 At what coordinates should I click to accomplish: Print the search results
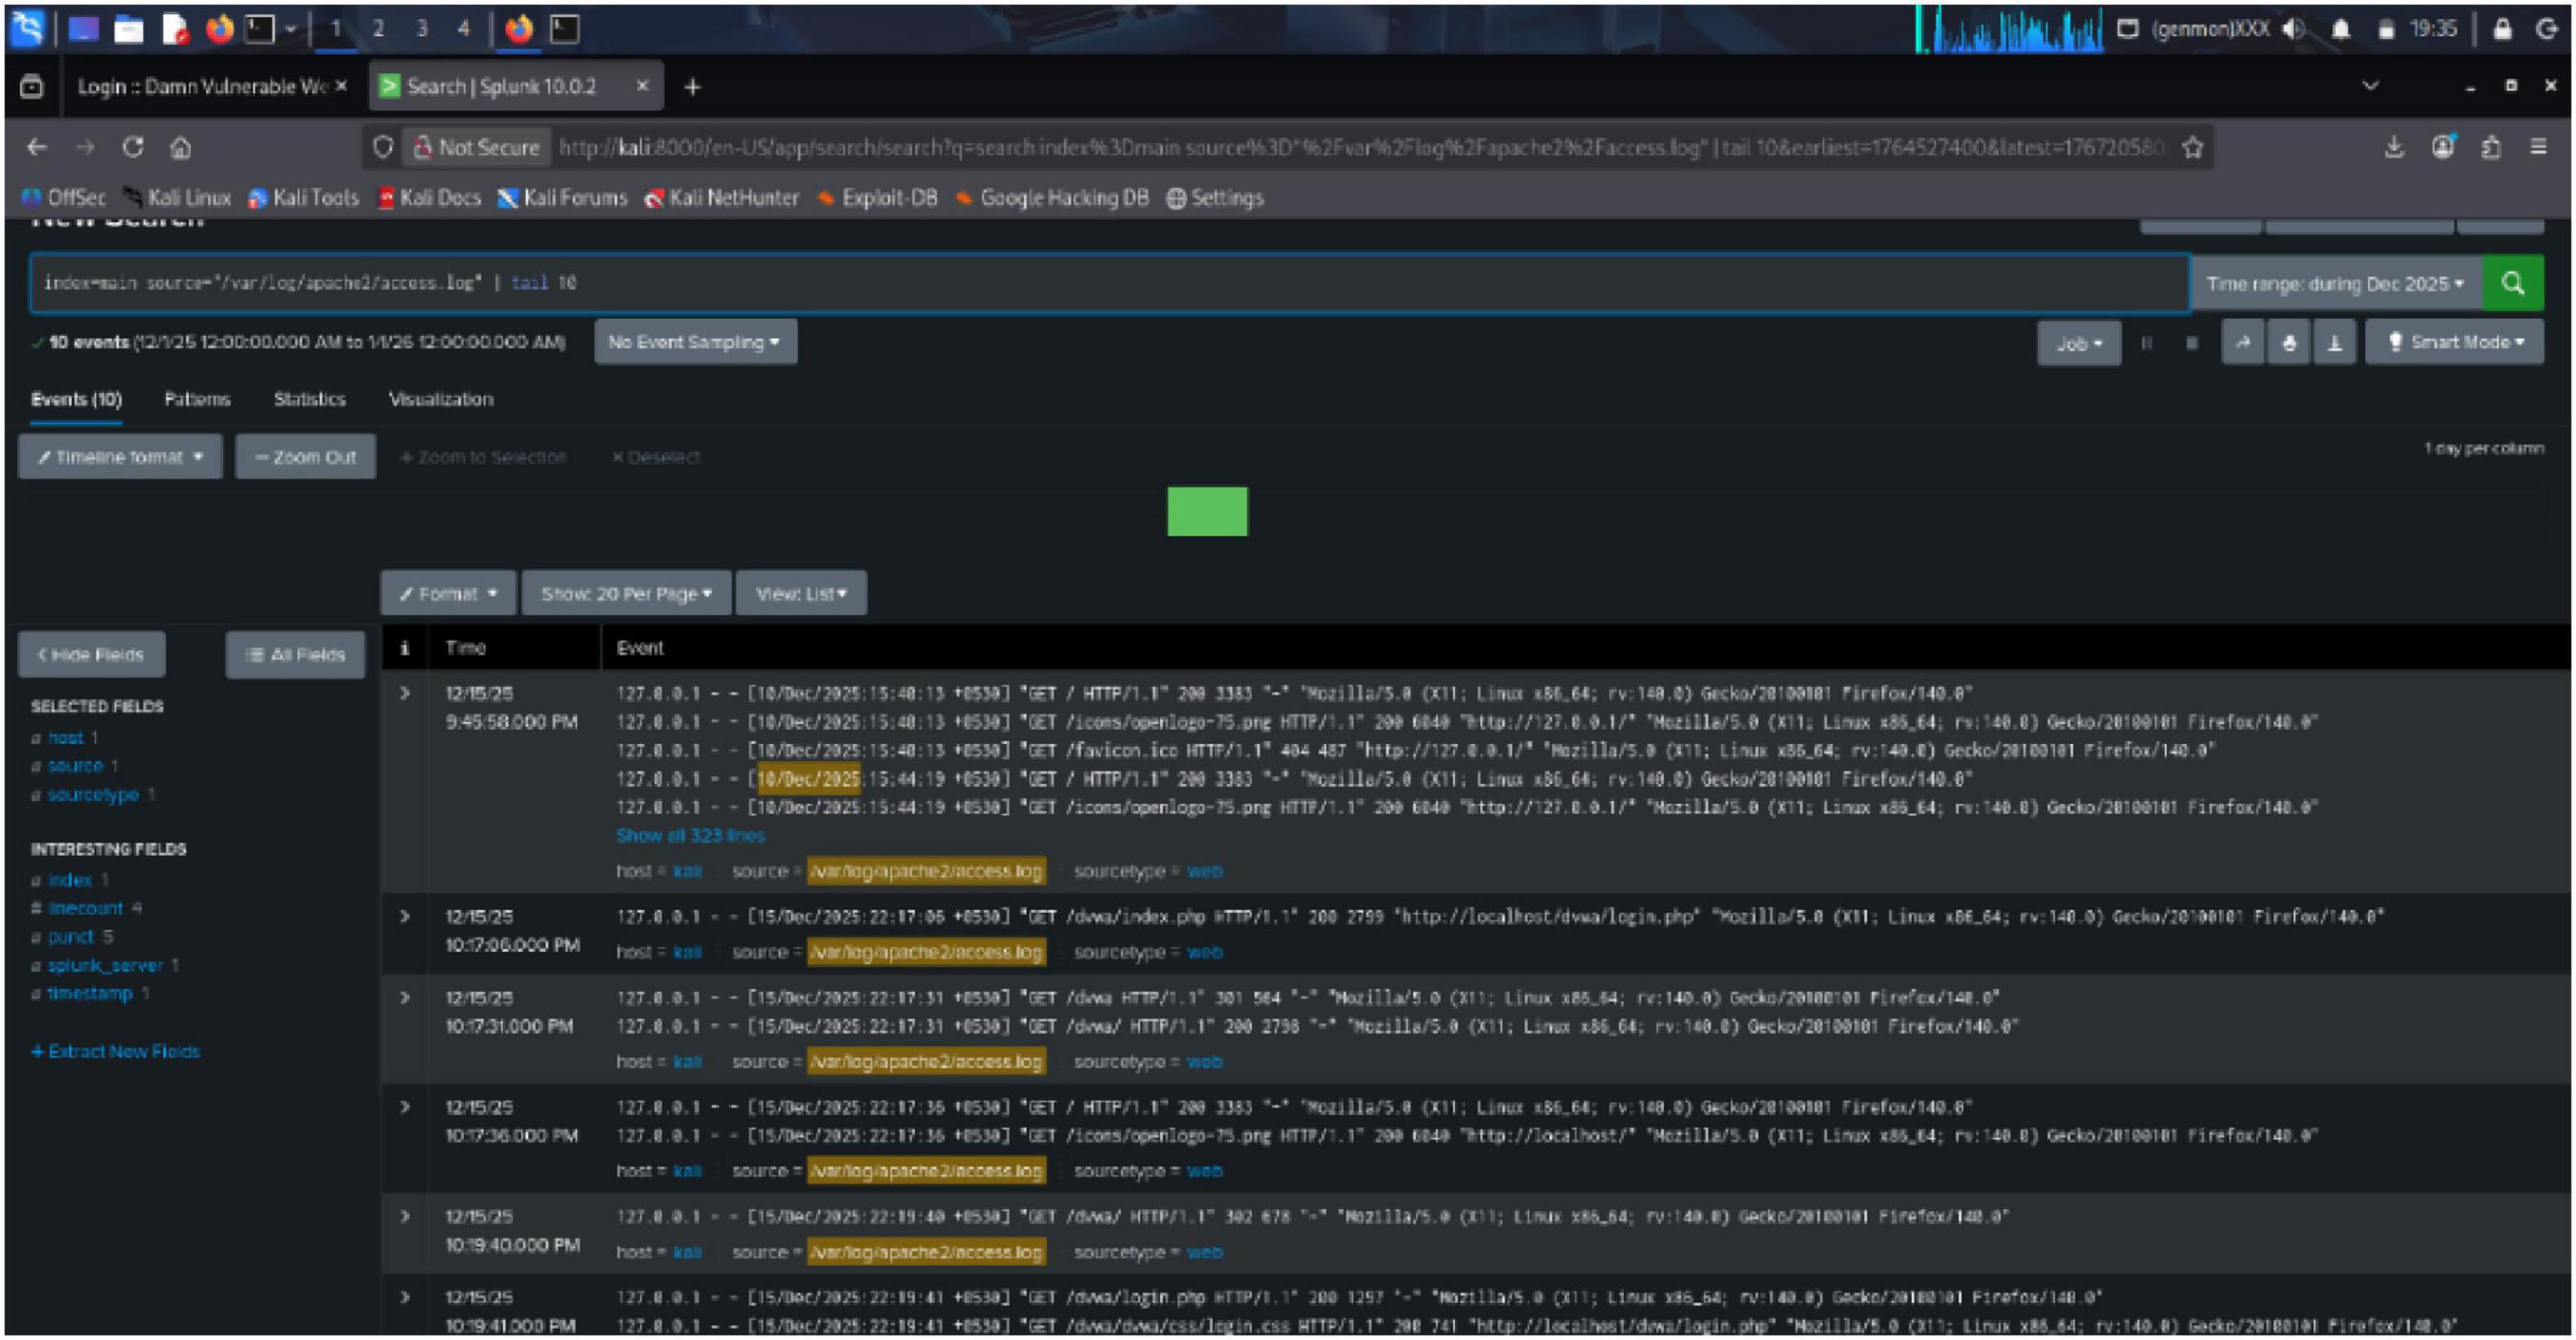(2289, 343)
